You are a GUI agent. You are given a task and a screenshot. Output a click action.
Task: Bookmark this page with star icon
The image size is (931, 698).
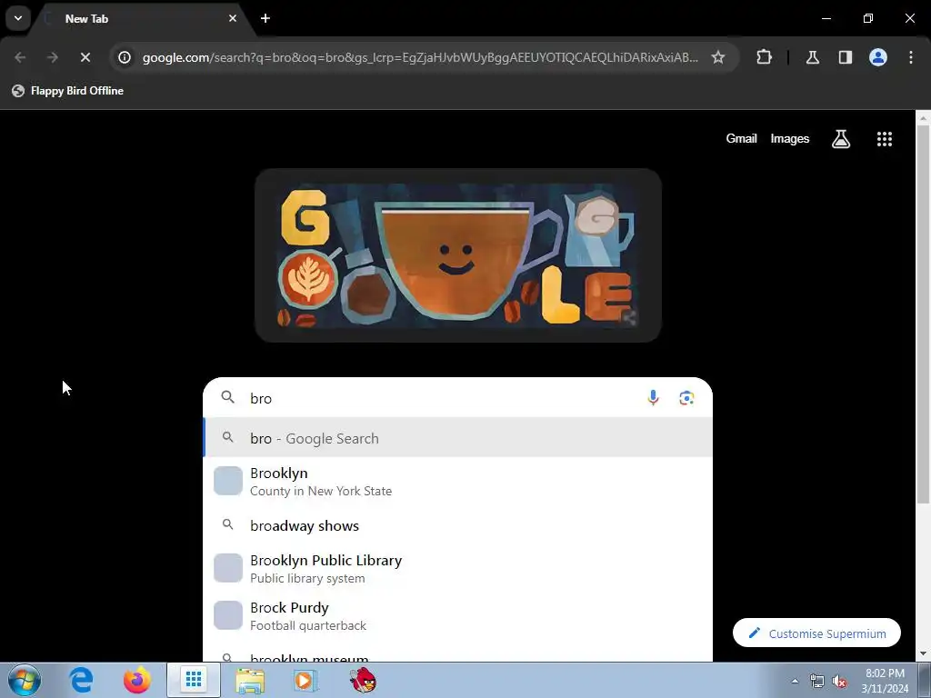pyautogui.click(x=718, y=57)
